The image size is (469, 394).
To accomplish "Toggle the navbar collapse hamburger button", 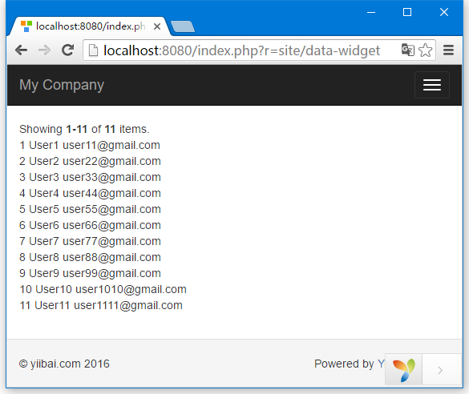I will [x=432, y=85].
